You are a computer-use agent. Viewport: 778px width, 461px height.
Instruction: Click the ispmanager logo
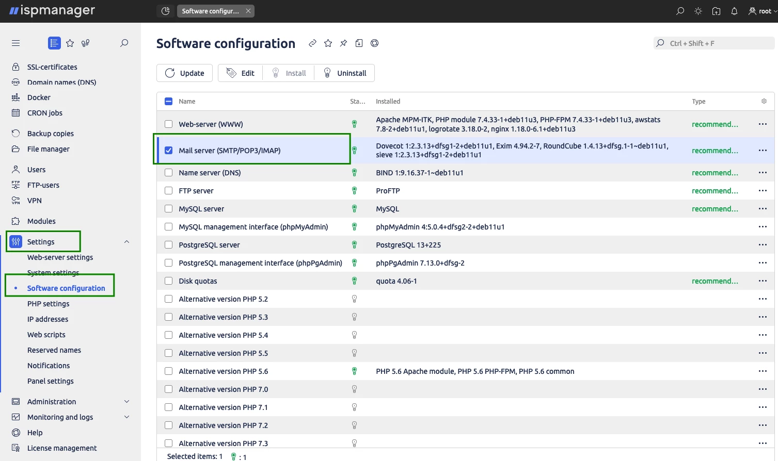pos(52,11)
